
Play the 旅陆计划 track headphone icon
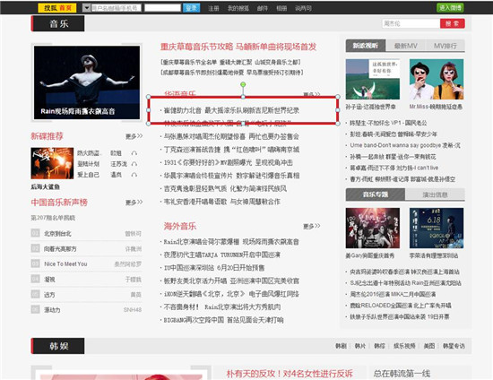pos(134,164)
